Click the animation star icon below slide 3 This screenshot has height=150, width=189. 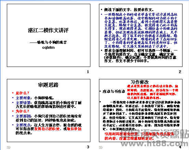coord(9,147)
